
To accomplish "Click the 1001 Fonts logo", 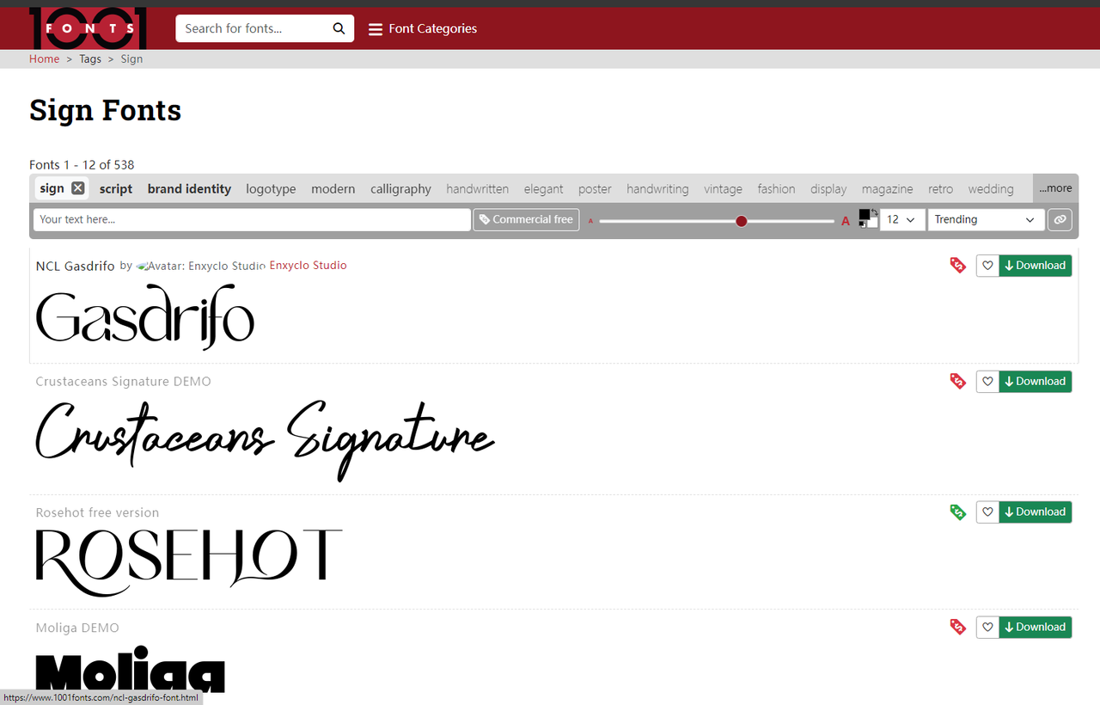I will pyautogui.click(x=88, y=28).
